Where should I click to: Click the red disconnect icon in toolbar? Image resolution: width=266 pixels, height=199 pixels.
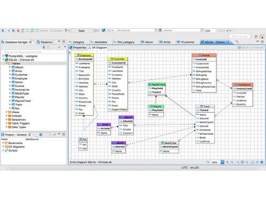coord(18,31)
